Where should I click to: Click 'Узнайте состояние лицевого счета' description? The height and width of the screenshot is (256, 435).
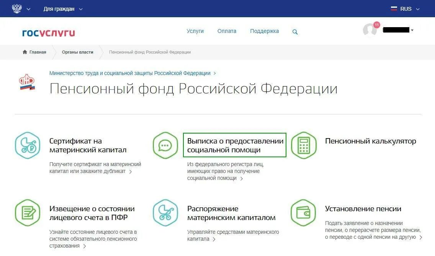pyautogui.click(x=93, y=239)
